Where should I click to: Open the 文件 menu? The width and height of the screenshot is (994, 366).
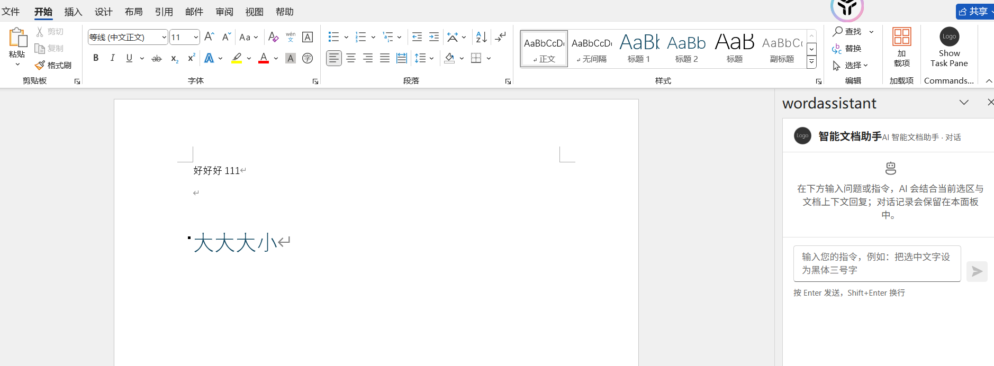tap(11, 12)
